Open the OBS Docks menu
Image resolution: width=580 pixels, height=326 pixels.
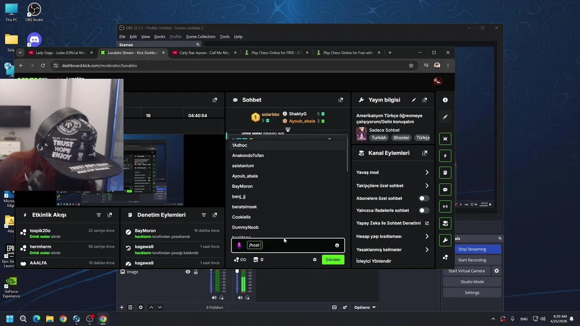(159, 37)
